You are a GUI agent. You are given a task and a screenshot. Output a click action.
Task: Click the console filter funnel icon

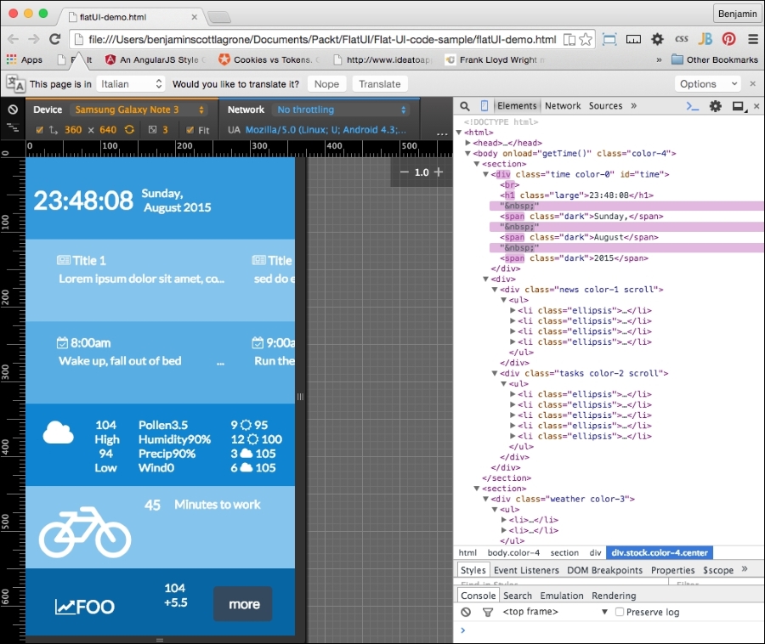pos(488,612)
